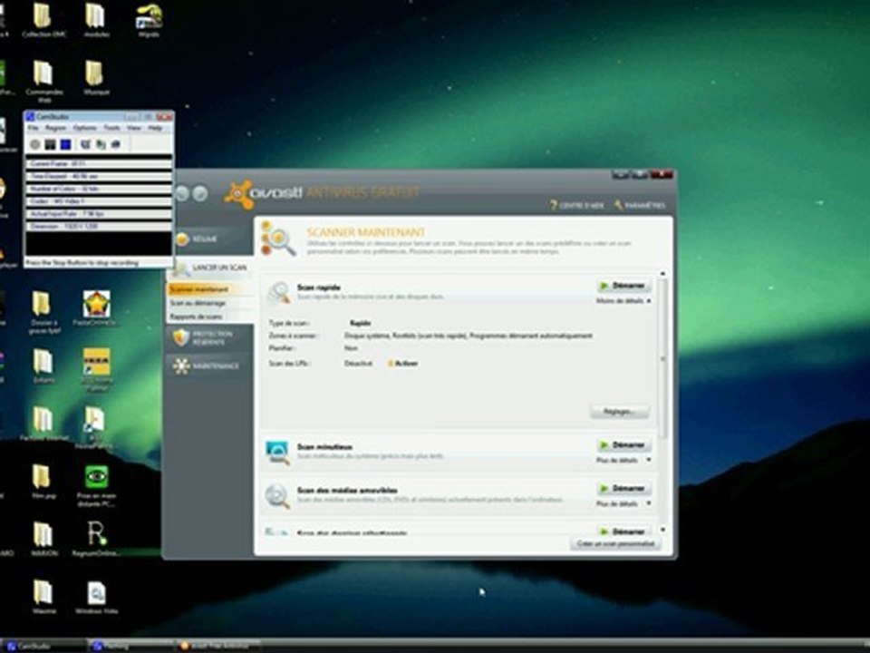Screen dimensions: 870x653
Task: Open Centre d'aide in avast header
Action: tap(577, 206)
